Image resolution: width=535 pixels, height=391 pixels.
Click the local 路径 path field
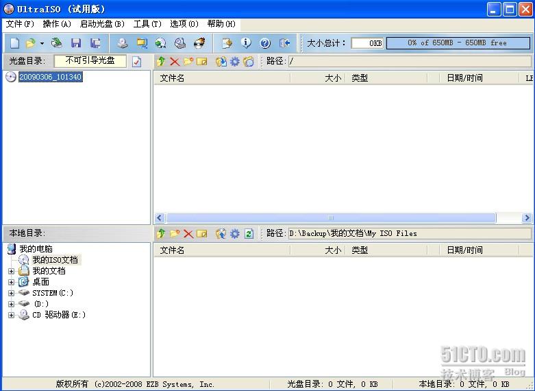(x=410, y=233)
